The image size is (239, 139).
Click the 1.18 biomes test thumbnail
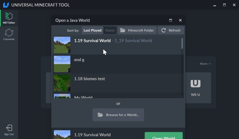point(62,83)
